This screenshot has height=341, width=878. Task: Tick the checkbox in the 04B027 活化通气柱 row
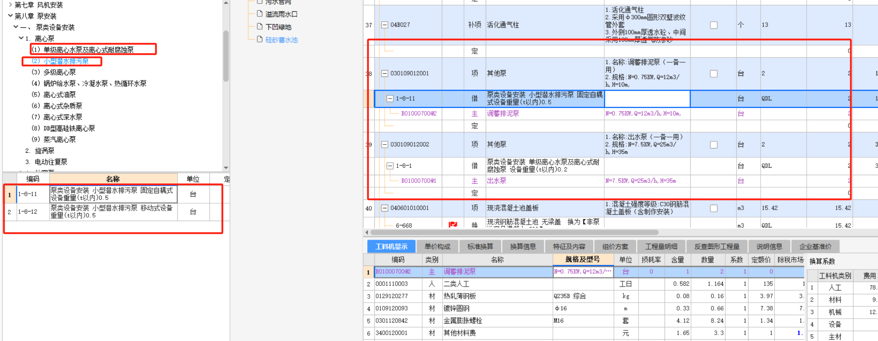point(713,25)
